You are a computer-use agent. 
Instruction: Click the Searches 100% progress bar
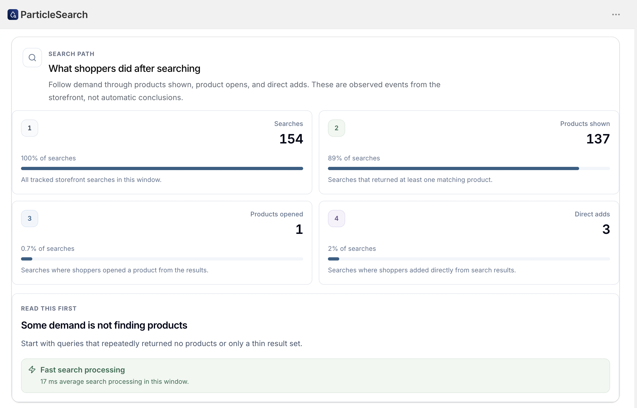pos(162,168)
